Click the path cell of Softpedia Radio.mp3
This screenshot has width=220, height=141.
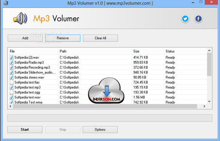pyautogui.click(x=69, y=62)
